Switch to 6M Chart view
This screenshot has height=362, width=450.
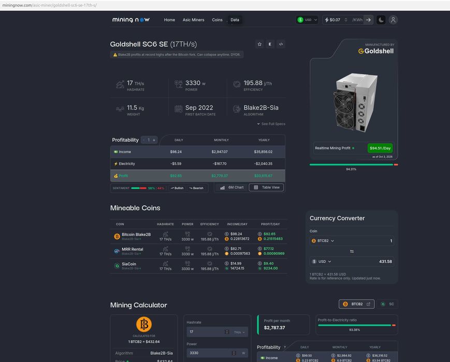[x=231, y=187]
